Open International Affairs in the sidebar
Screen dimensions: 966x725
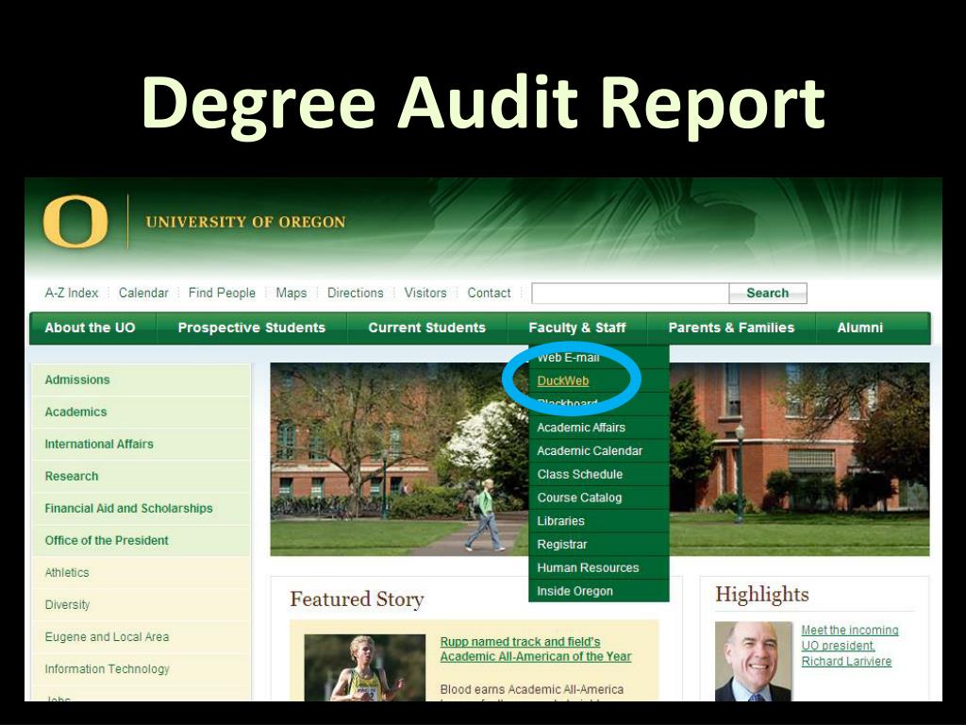[x=142, y=444]
